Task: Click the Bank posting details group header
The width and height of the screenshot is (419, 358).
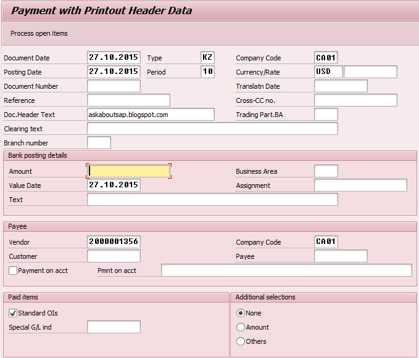Action: tap(210, 155)
